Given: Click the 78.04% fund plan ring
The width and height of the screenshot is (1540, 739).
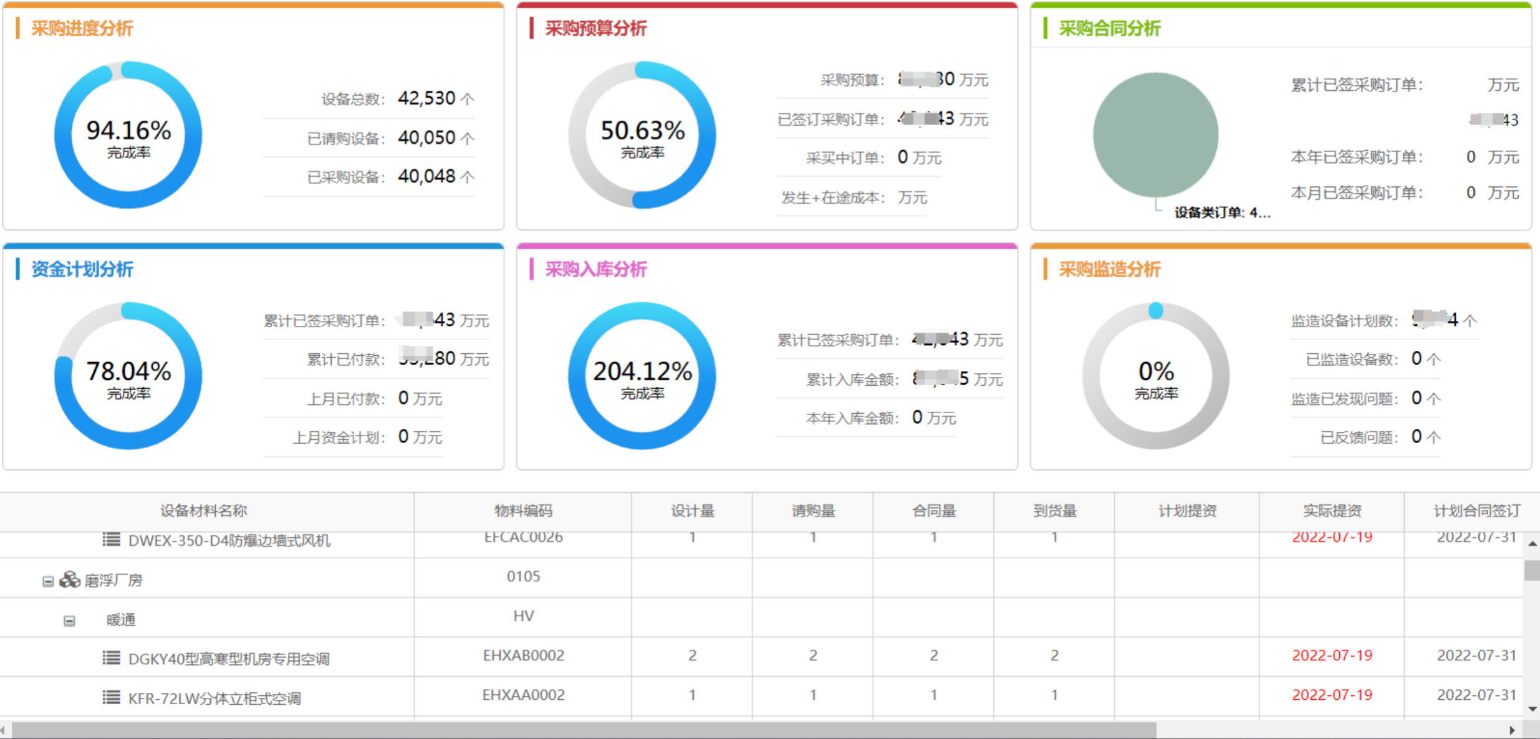Looking at the screenshot, I should click(x=128, y=376).
